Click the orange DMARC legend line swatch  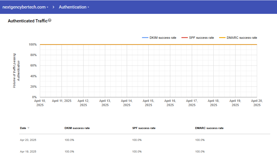pos(222,38)
